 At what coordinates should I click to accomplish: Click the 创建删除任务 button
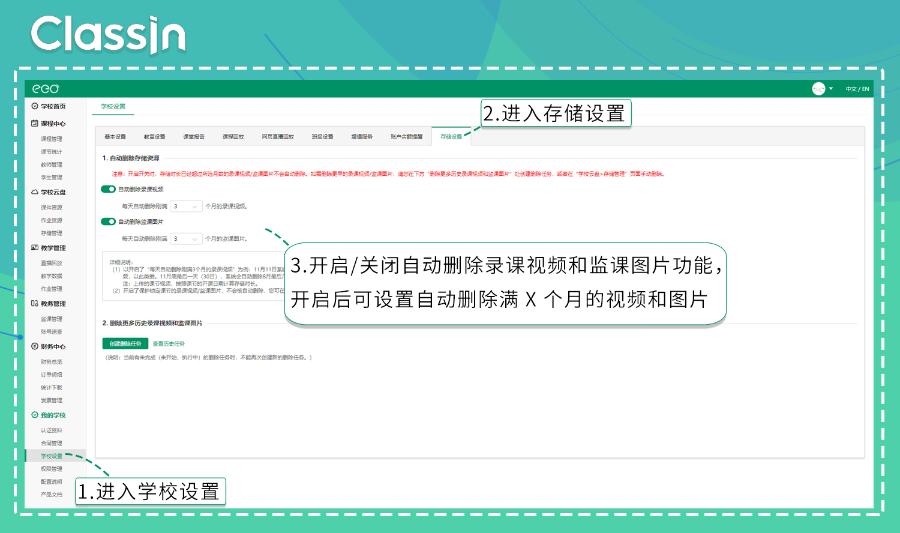coord(125,344)
